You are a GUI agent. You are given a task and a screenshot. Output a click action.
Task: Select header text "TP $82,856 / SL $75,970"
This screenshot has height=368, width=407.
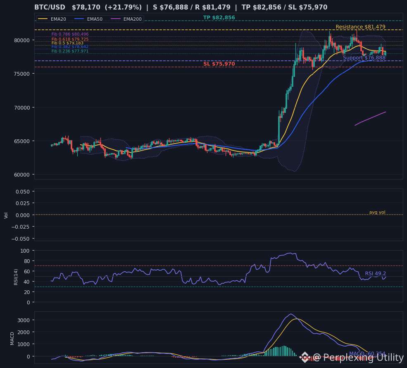[x=284, y=7]
